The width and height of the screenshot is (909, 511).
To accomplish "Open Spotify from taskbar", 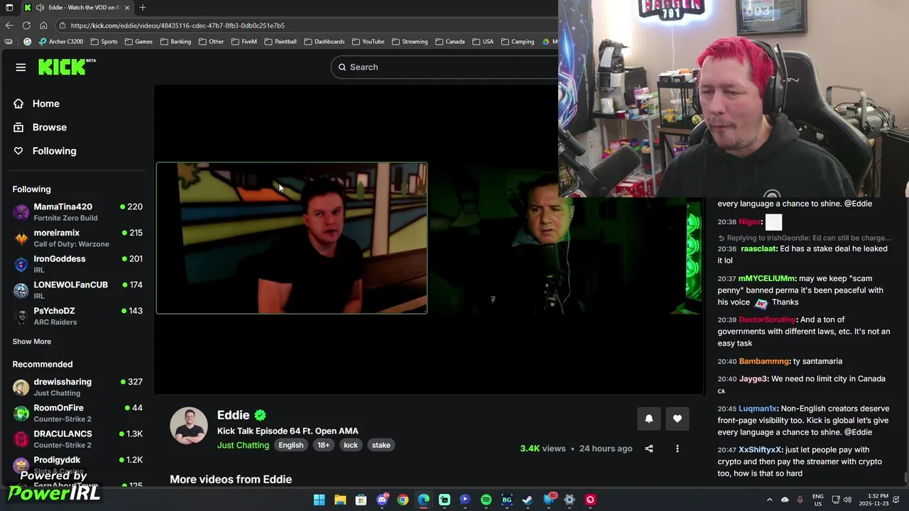I will (x=486, y=500).
